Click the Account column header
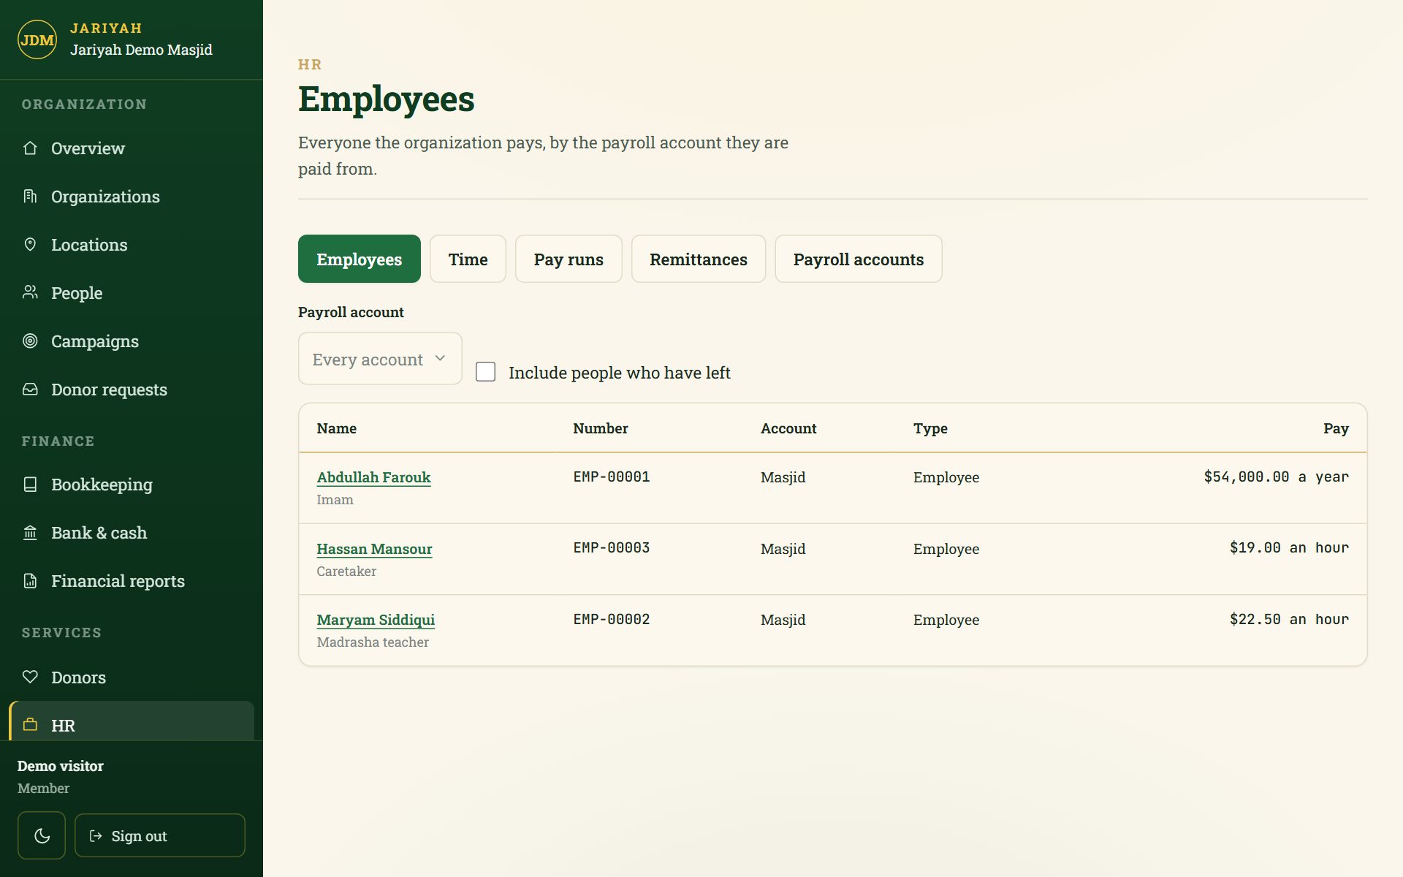The width and height of the screenshot is (1403, 877). coord(788,428)
